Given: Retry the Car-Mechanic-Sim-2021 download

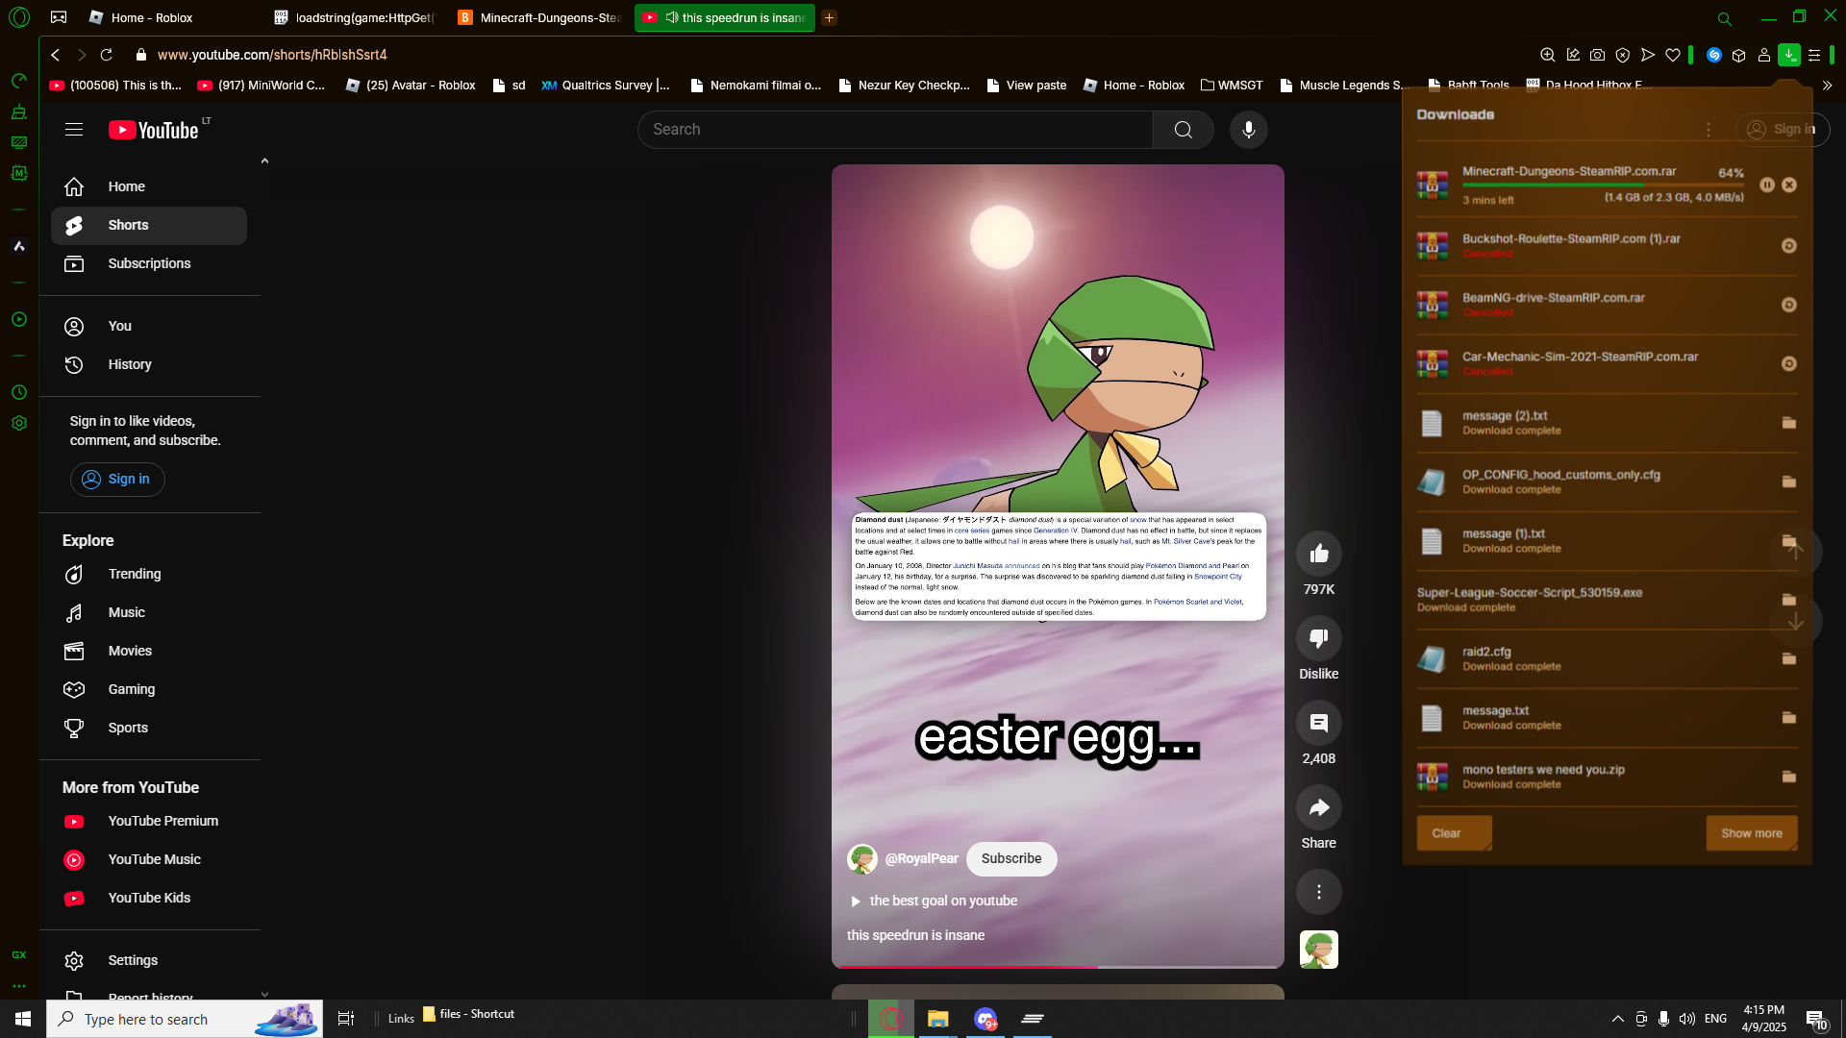Looking at the screenshot, I should pos(1789,363).
